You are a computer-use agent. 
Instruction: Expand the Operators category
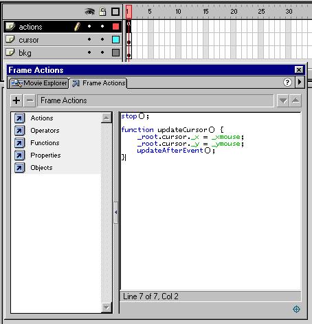pyautogui.click(x=45, y=131)
